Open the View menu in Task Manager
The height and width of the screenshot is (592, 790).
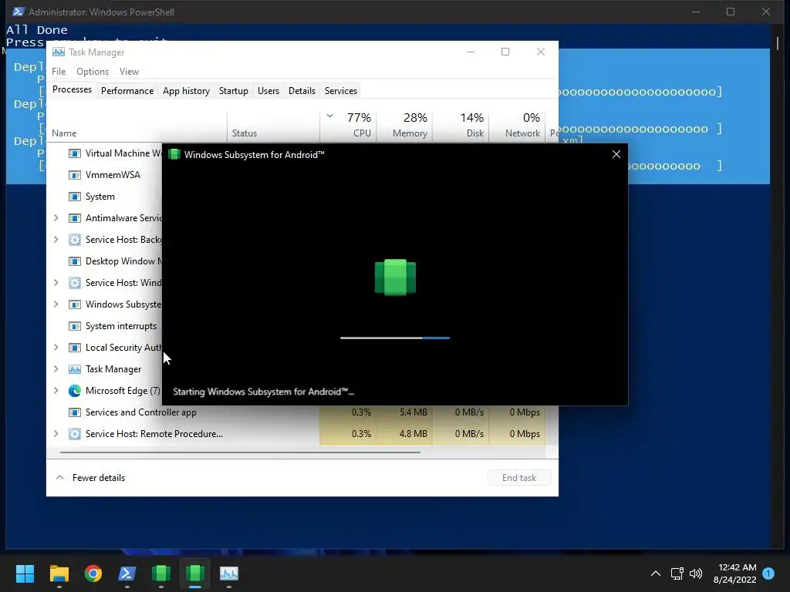pos(129,72)
